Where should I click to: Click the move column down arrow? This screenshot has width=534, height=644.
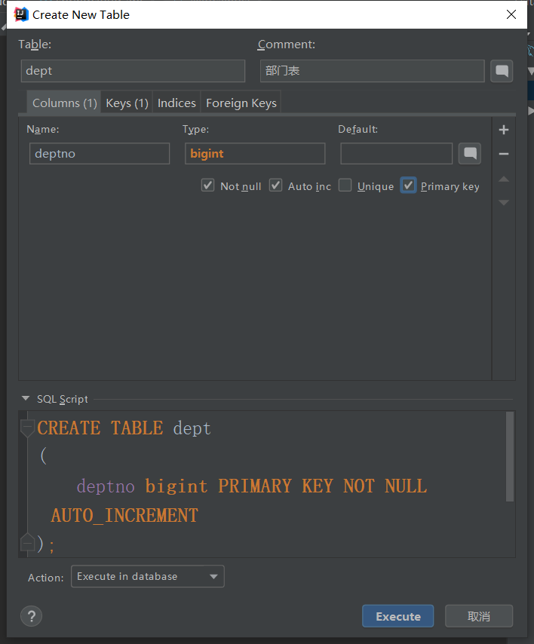click(504, 202)
